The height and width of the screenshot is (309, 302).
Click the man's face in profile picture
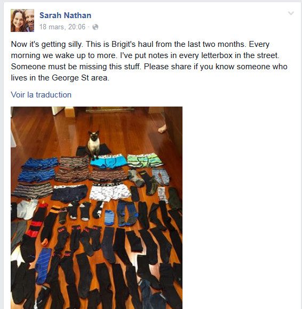pyautogui.click(x=29, y=19)
